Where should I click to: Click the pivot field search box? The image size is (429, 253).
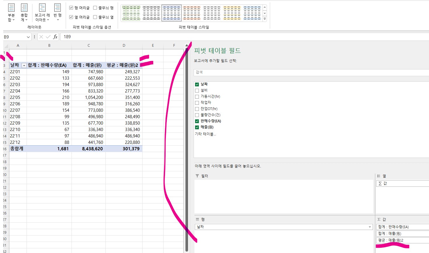[311, 72]
